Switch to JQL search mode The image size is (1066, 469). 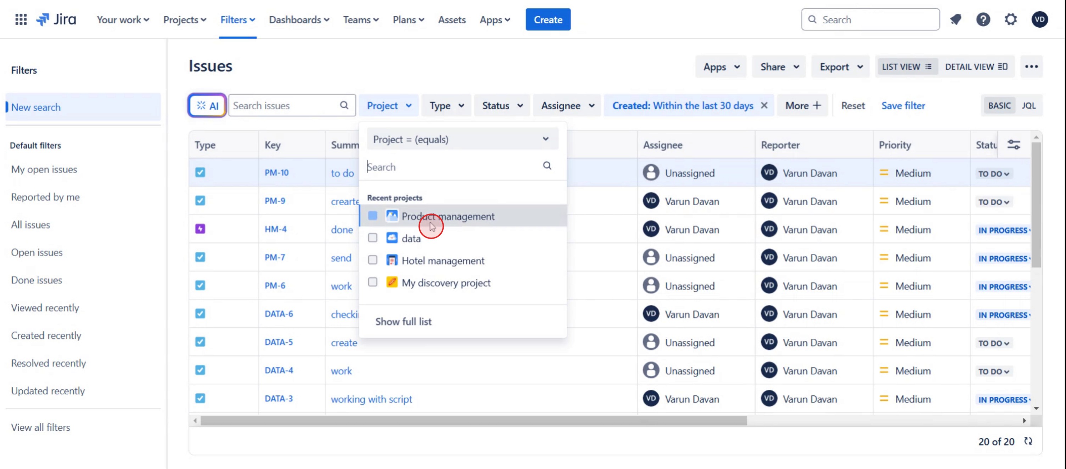click(x=1028, y=105)
